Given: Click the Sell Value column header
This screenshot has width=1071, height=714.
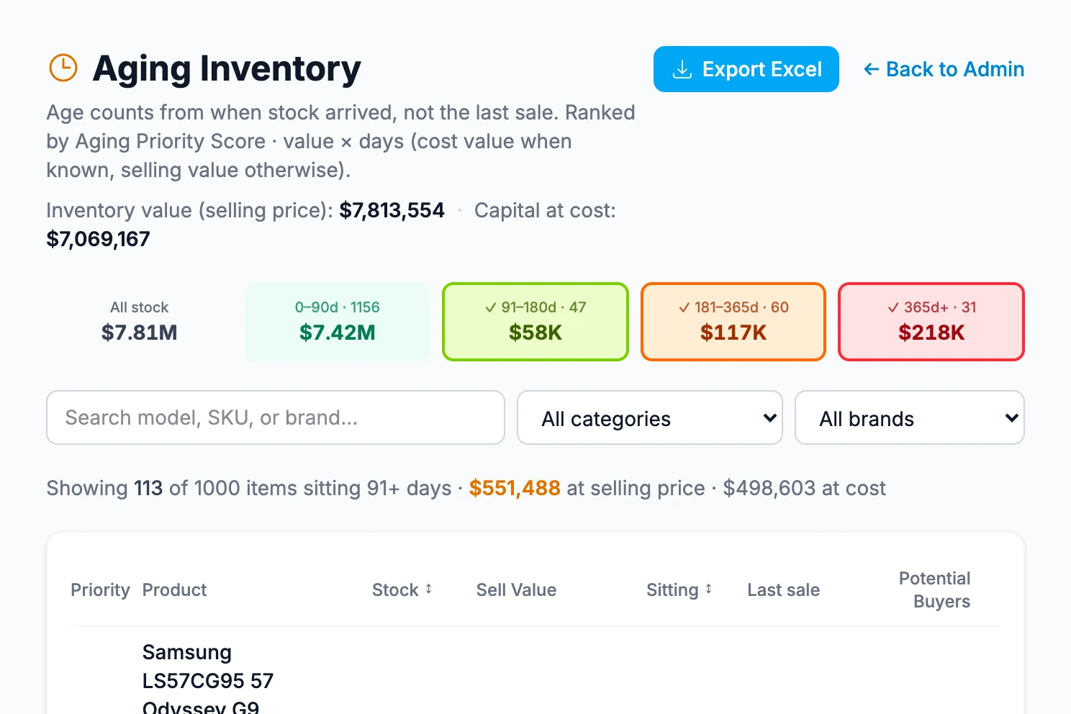Looking at the screenshot, I should click(x=516, y=589).
